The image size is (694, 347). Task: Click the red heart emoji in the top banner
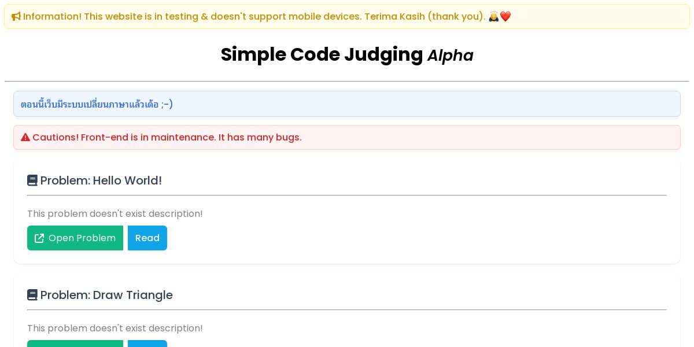pyautogui.click(x=505, y=17)
